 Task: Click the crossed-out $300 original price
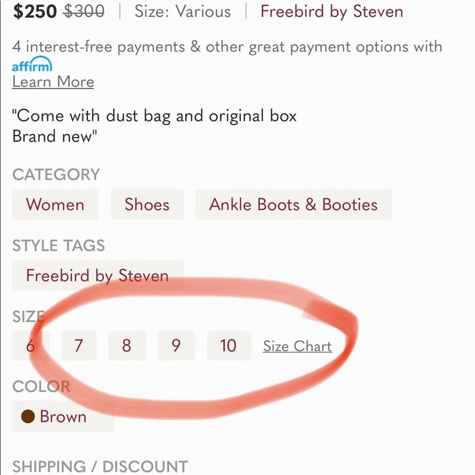click(x=84, y=11)
